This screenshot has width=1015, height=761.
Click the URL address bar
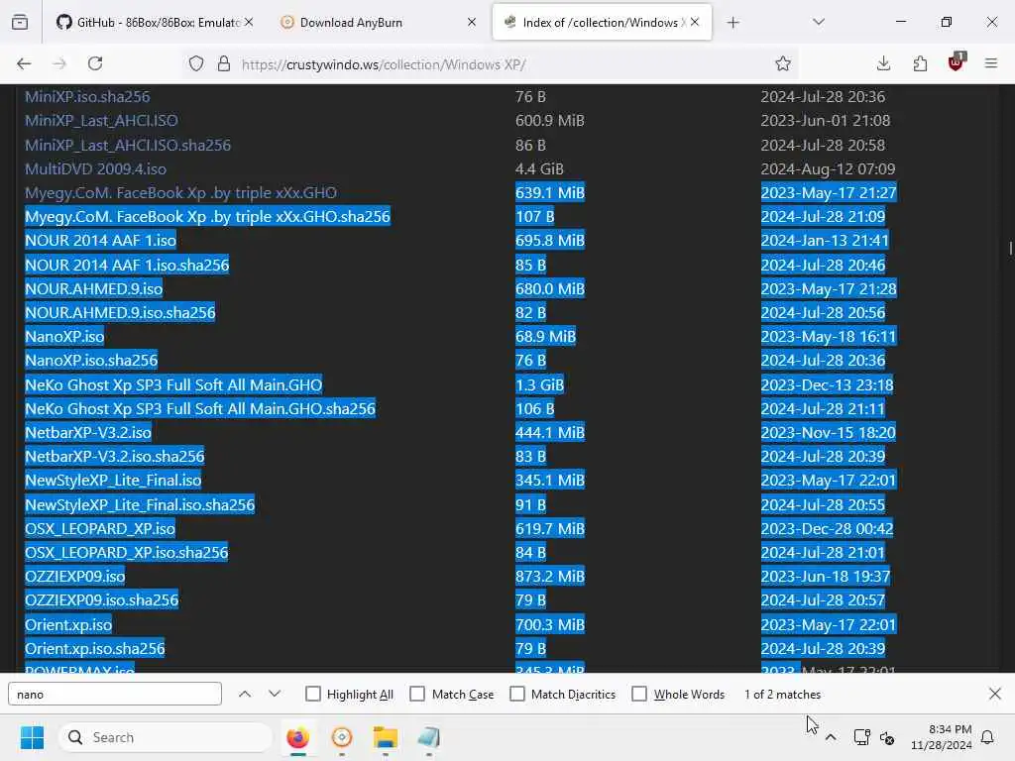(x=492, y=64)
